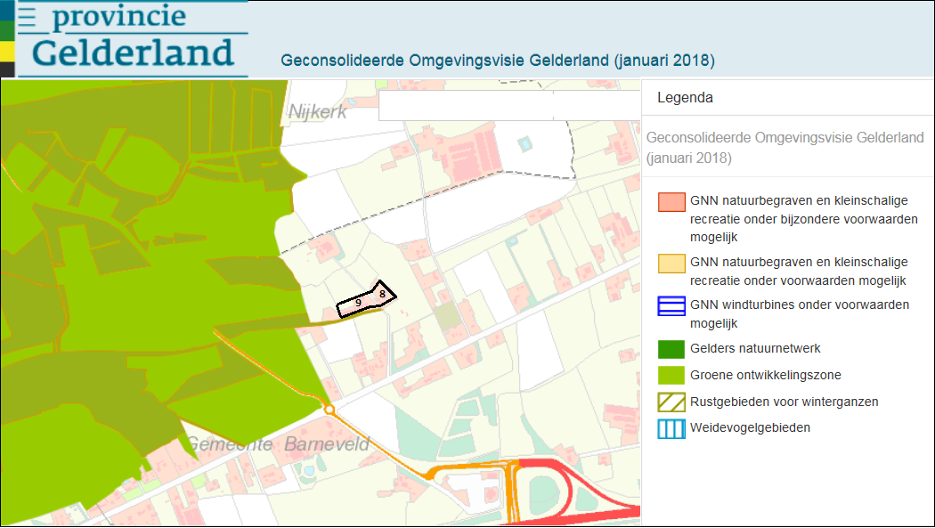Click the Gemeente Barneveld map label
The width and height of the screenshot is (935, 528).
(278, 444)
